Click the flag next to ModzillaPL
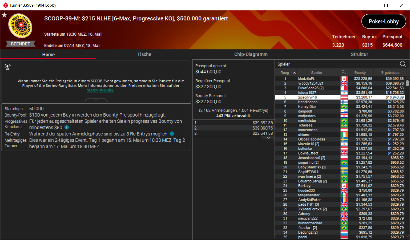Screen dimensions: 410x240 [344, 79]
